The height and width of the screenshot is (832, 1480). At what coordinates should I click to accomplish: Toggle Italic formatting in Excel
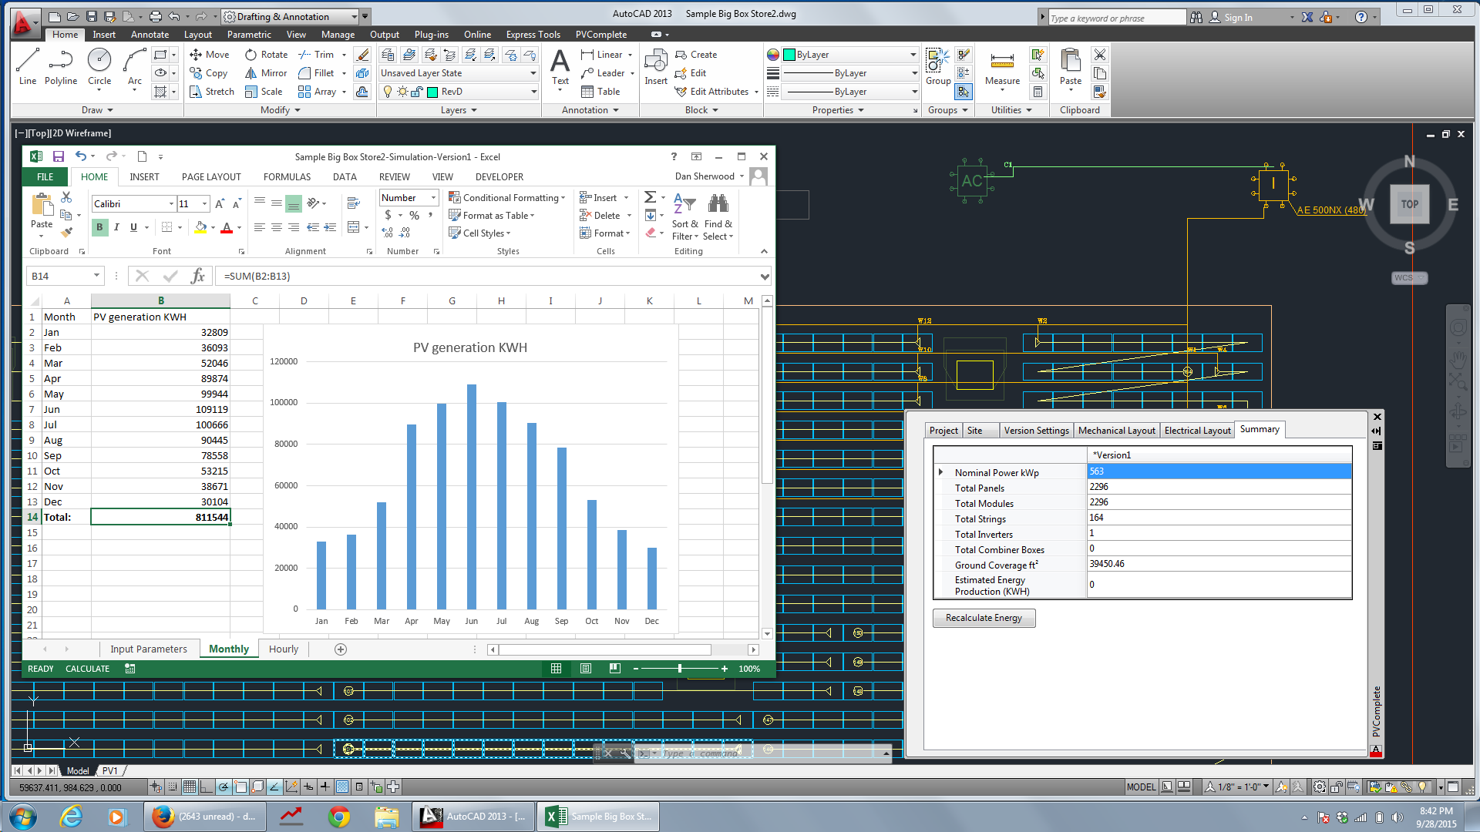(x=116, y=227)
